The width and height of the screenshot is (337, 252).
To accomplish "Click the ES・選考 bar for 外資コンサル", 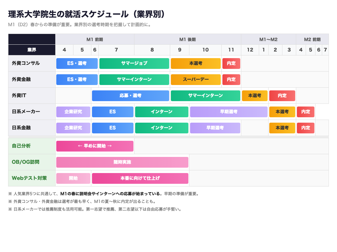I will (x=77, y=63).
